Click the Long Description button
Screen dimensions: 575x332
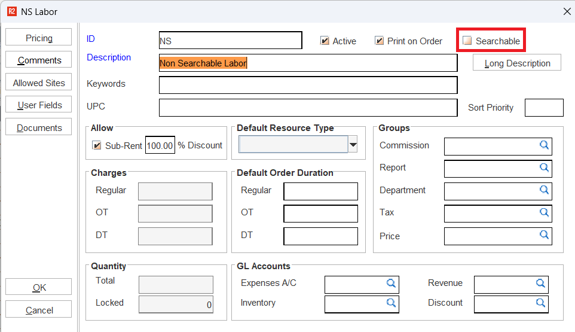[x=517, y=63]
